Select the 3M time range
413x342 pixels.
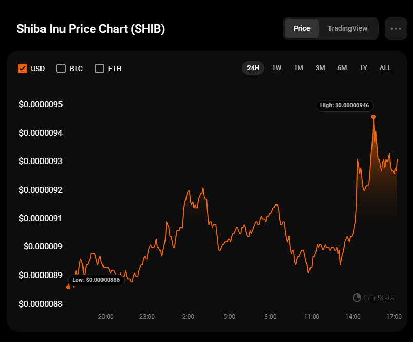tap(320, 68)
